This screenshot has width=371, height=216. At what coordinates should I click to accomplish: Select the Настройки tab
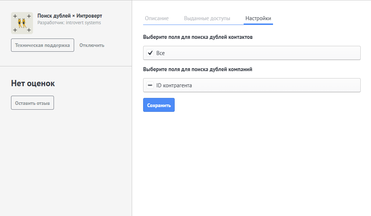[258, 18]
